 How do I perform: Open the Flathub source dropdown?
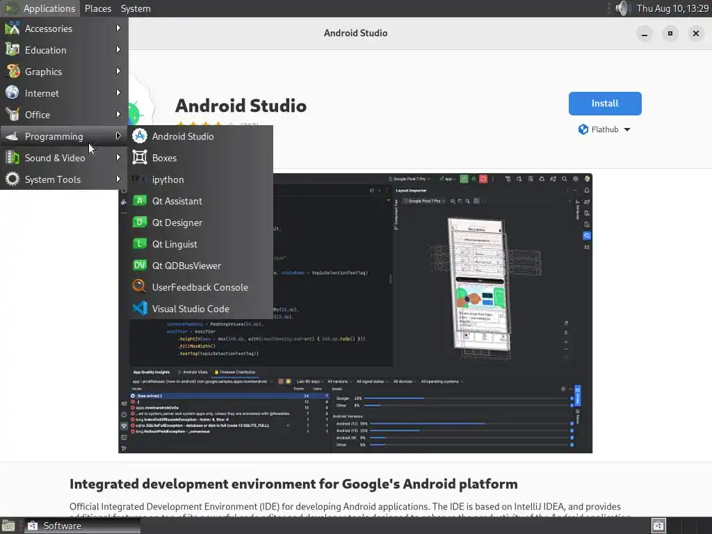point(604,129)
